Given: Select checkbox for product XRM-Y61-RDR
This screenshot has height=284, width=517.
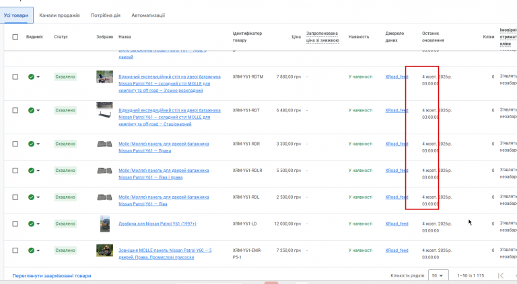Looking at the screenshot, I should click(x=15, y=144).
